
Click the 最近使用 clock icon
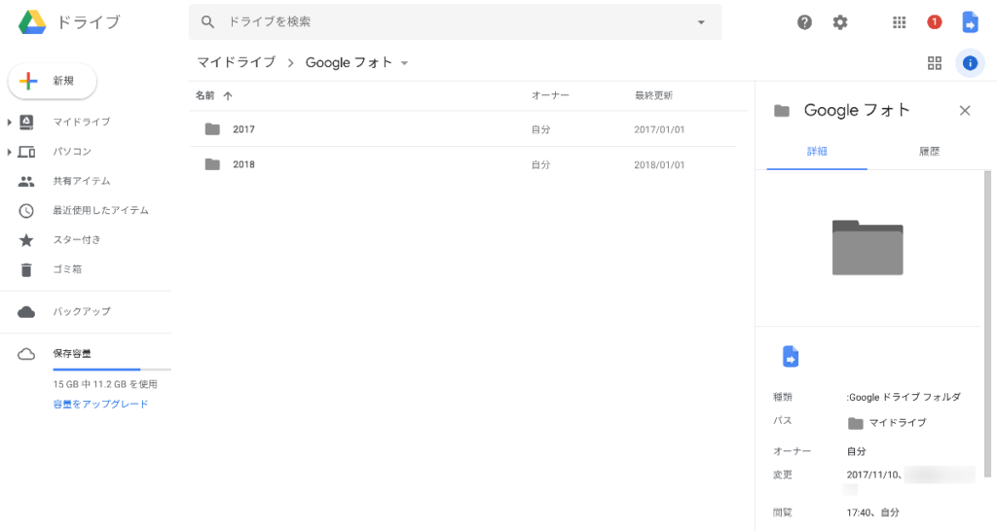[x=26, y=211]
